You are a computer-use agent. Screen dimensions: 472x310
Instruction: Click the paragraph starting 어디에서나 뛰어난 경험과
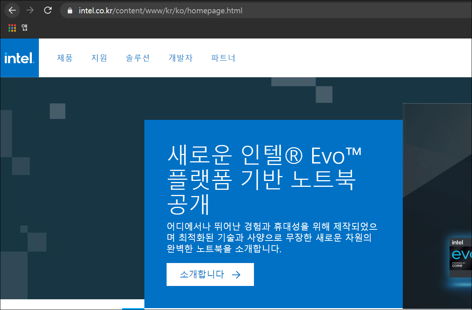click(x=272, y=237)
